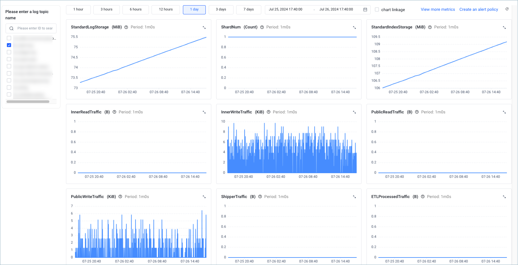The height and width of the screenshot is (265, 518).
Task: Expand the PublicWriteTraffic chart to fullscreen
Action: tap(204, 197)
